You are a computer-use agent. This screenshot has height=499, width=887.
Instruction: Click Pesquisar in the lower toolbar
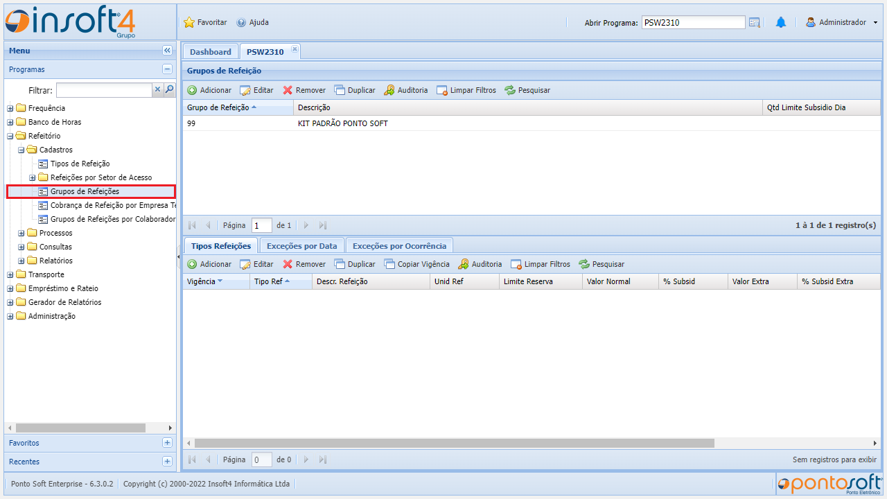601,264
